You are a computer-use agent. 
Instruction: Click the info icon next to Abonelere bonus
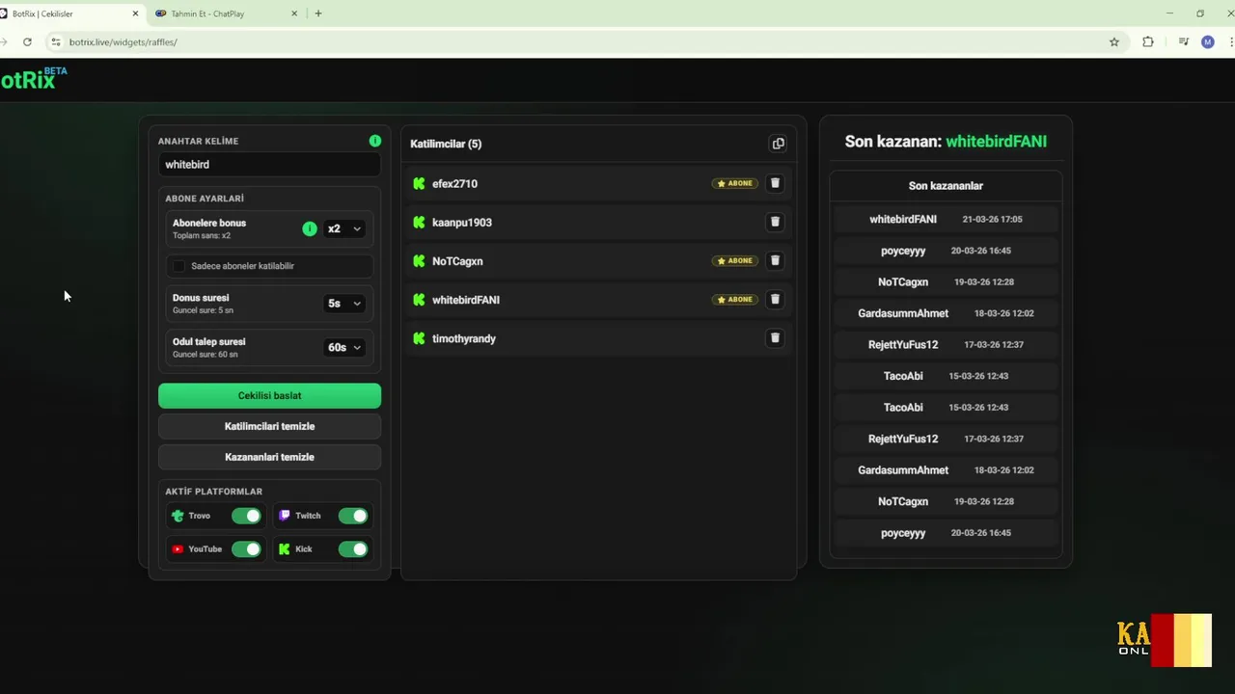coord(310,228)
